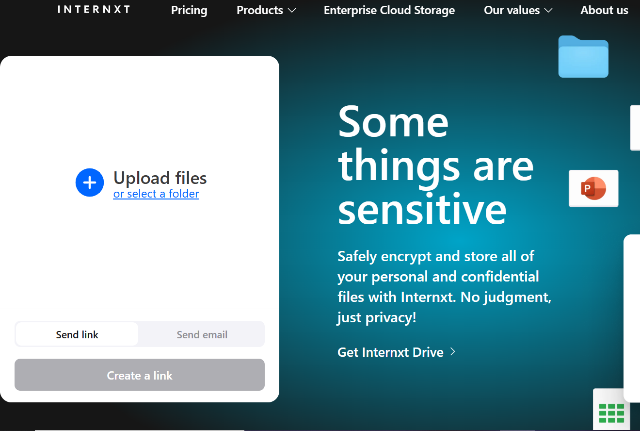Screen dimensions: 640x431
Task: Click the Internxt logo
Action: click(94, 9)
